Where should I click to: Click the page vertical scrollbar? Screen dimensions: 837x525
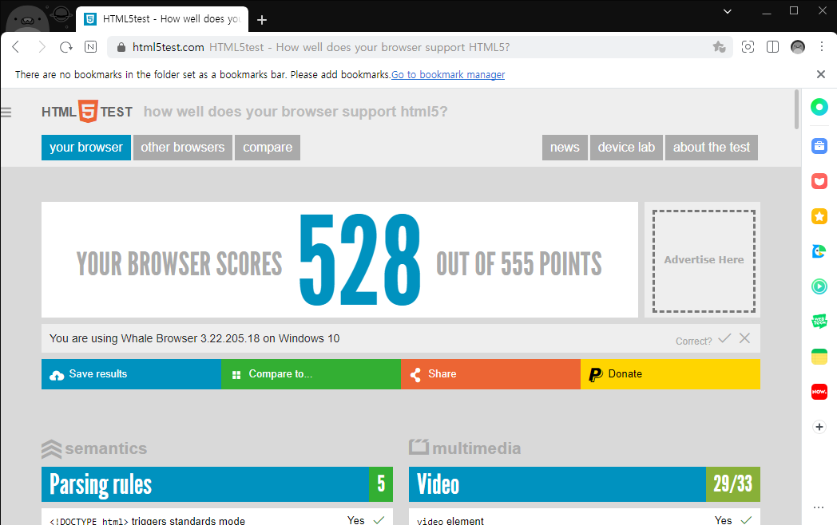[x=796, y=109]
